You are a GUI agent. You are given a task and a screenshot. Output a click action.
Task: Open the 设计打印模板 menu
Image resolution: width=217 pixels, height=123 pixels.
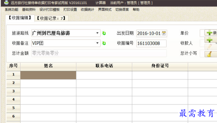[50, 10]
